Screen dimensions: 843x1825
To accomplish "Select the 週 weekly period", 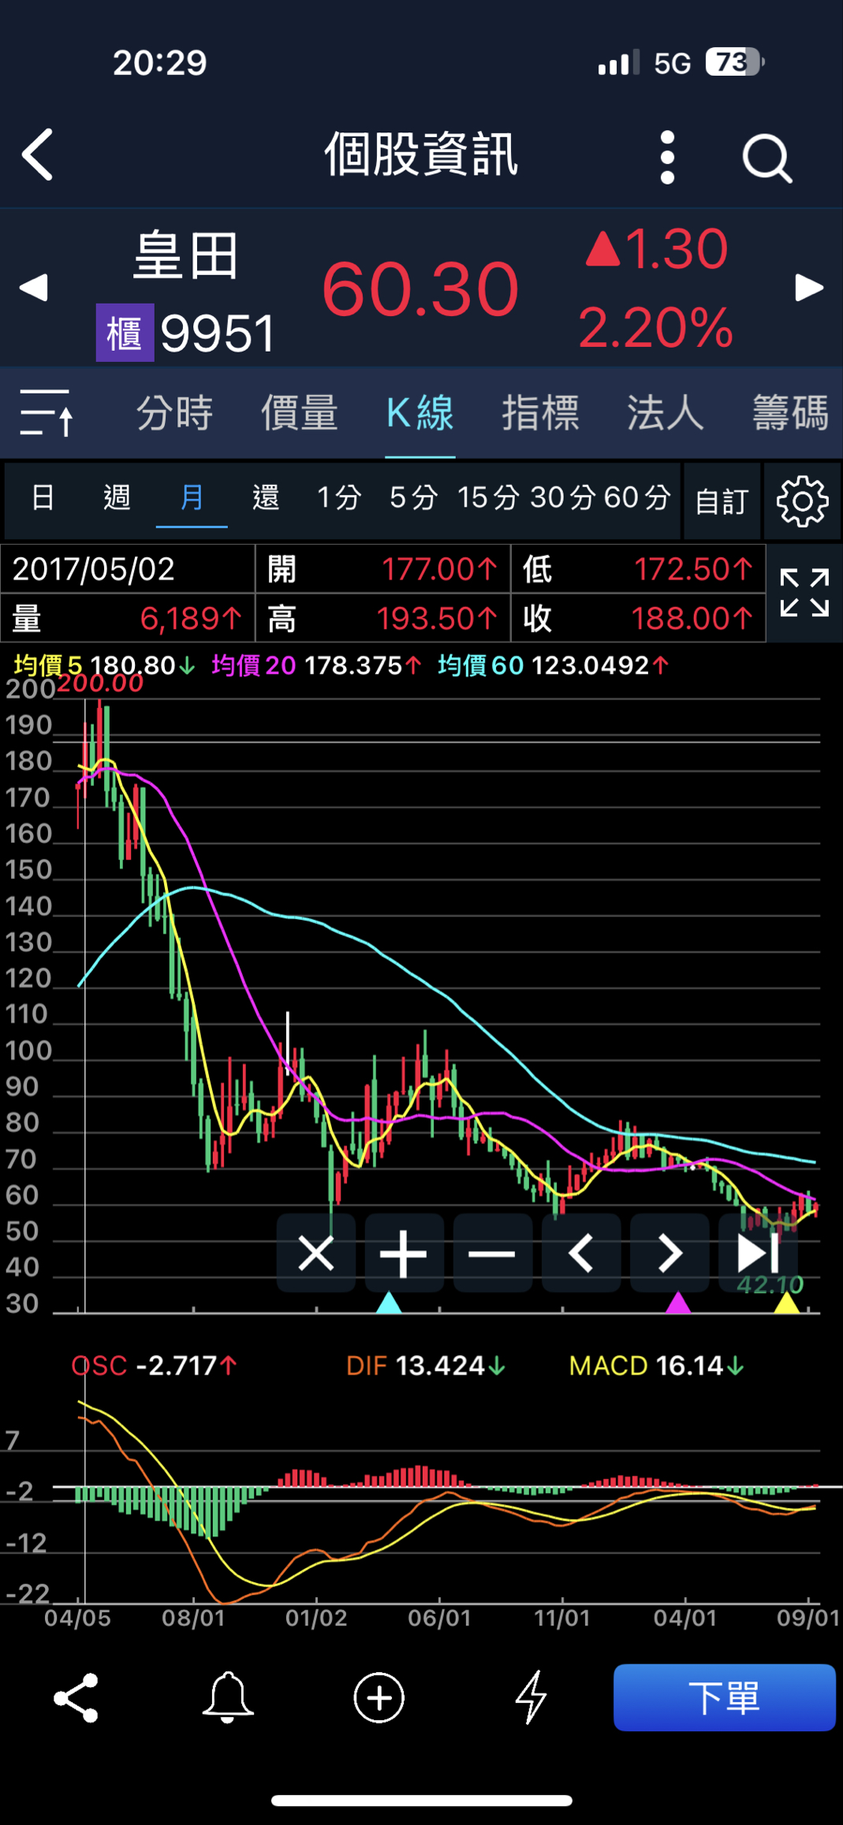I will [117, 498].
